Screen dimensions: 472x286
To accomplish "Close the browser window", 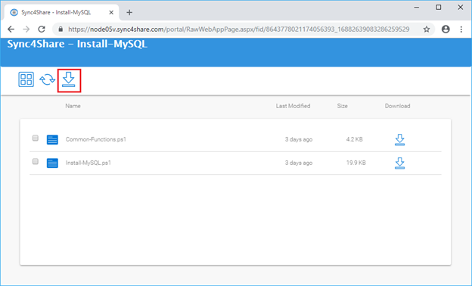I will coord(460,8).
